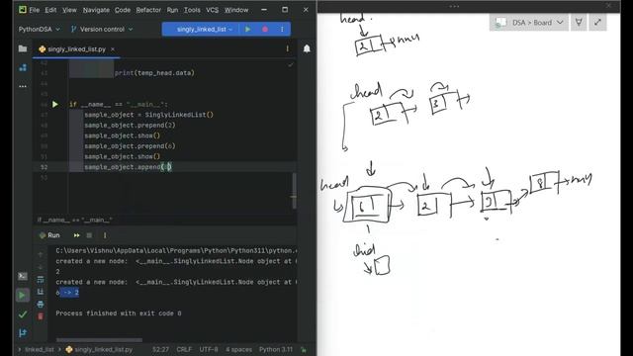Open the Structure tool window icon
This screenshot has width=633, height=356.
[23, 67]
